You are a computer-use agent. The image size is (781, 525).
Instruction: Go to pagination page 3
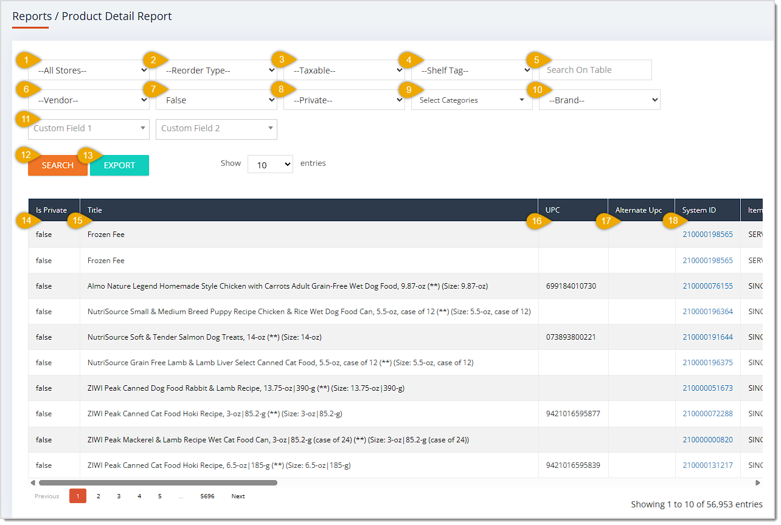point(119,496)
